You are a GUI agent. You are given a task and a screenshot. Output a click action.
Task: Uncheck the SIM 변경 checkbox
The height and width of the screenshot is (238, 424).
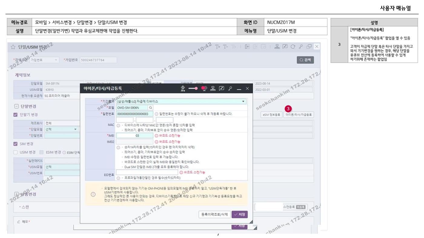(x=15, y=144)
